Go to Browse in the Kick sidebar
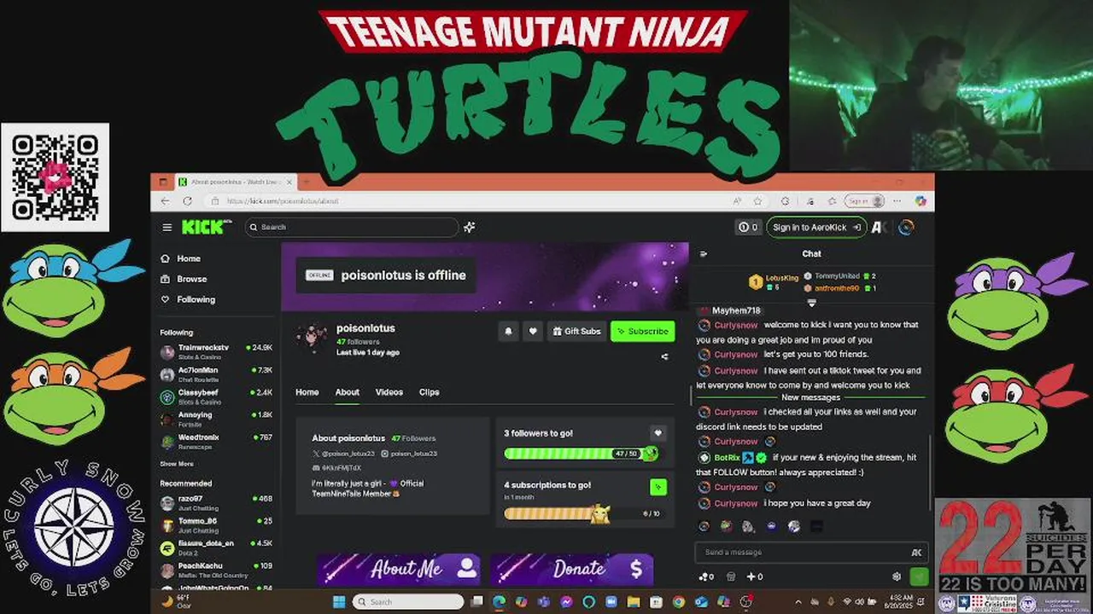Screen dimensions: 1093x614 pyautogui.click(x=184, y=279)
